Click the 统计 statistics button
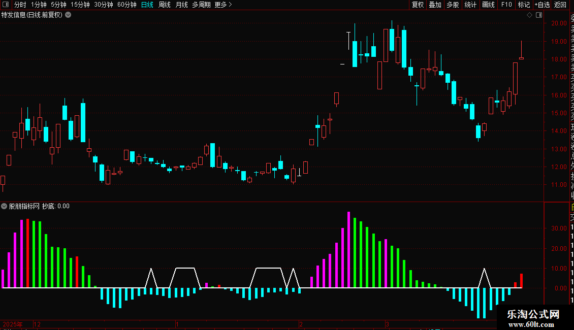The image size is (574, 330). [470, 5]
